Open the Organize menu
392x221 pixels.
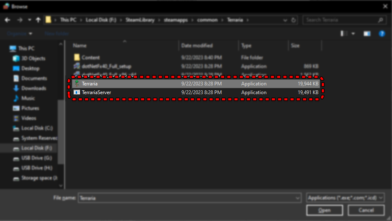coord(20,34)
